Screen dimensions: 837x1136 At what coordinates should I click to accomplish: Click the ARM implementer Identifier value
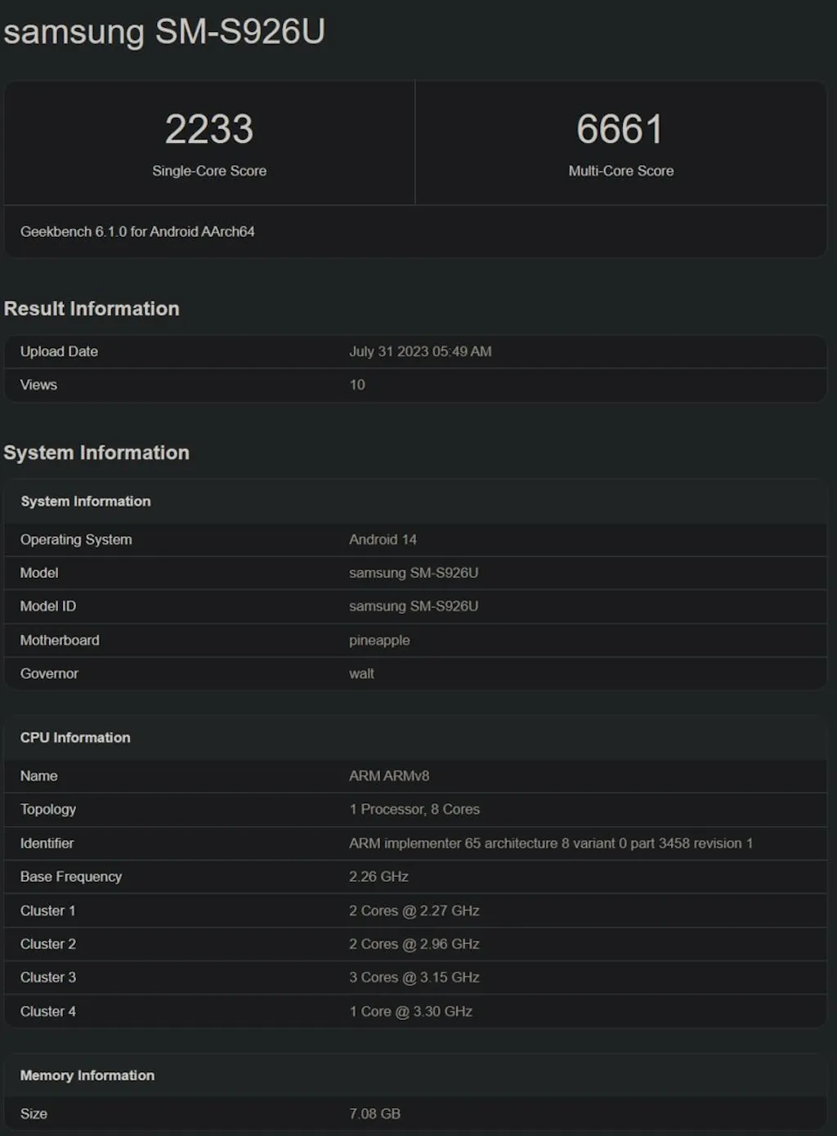[551, 843]
